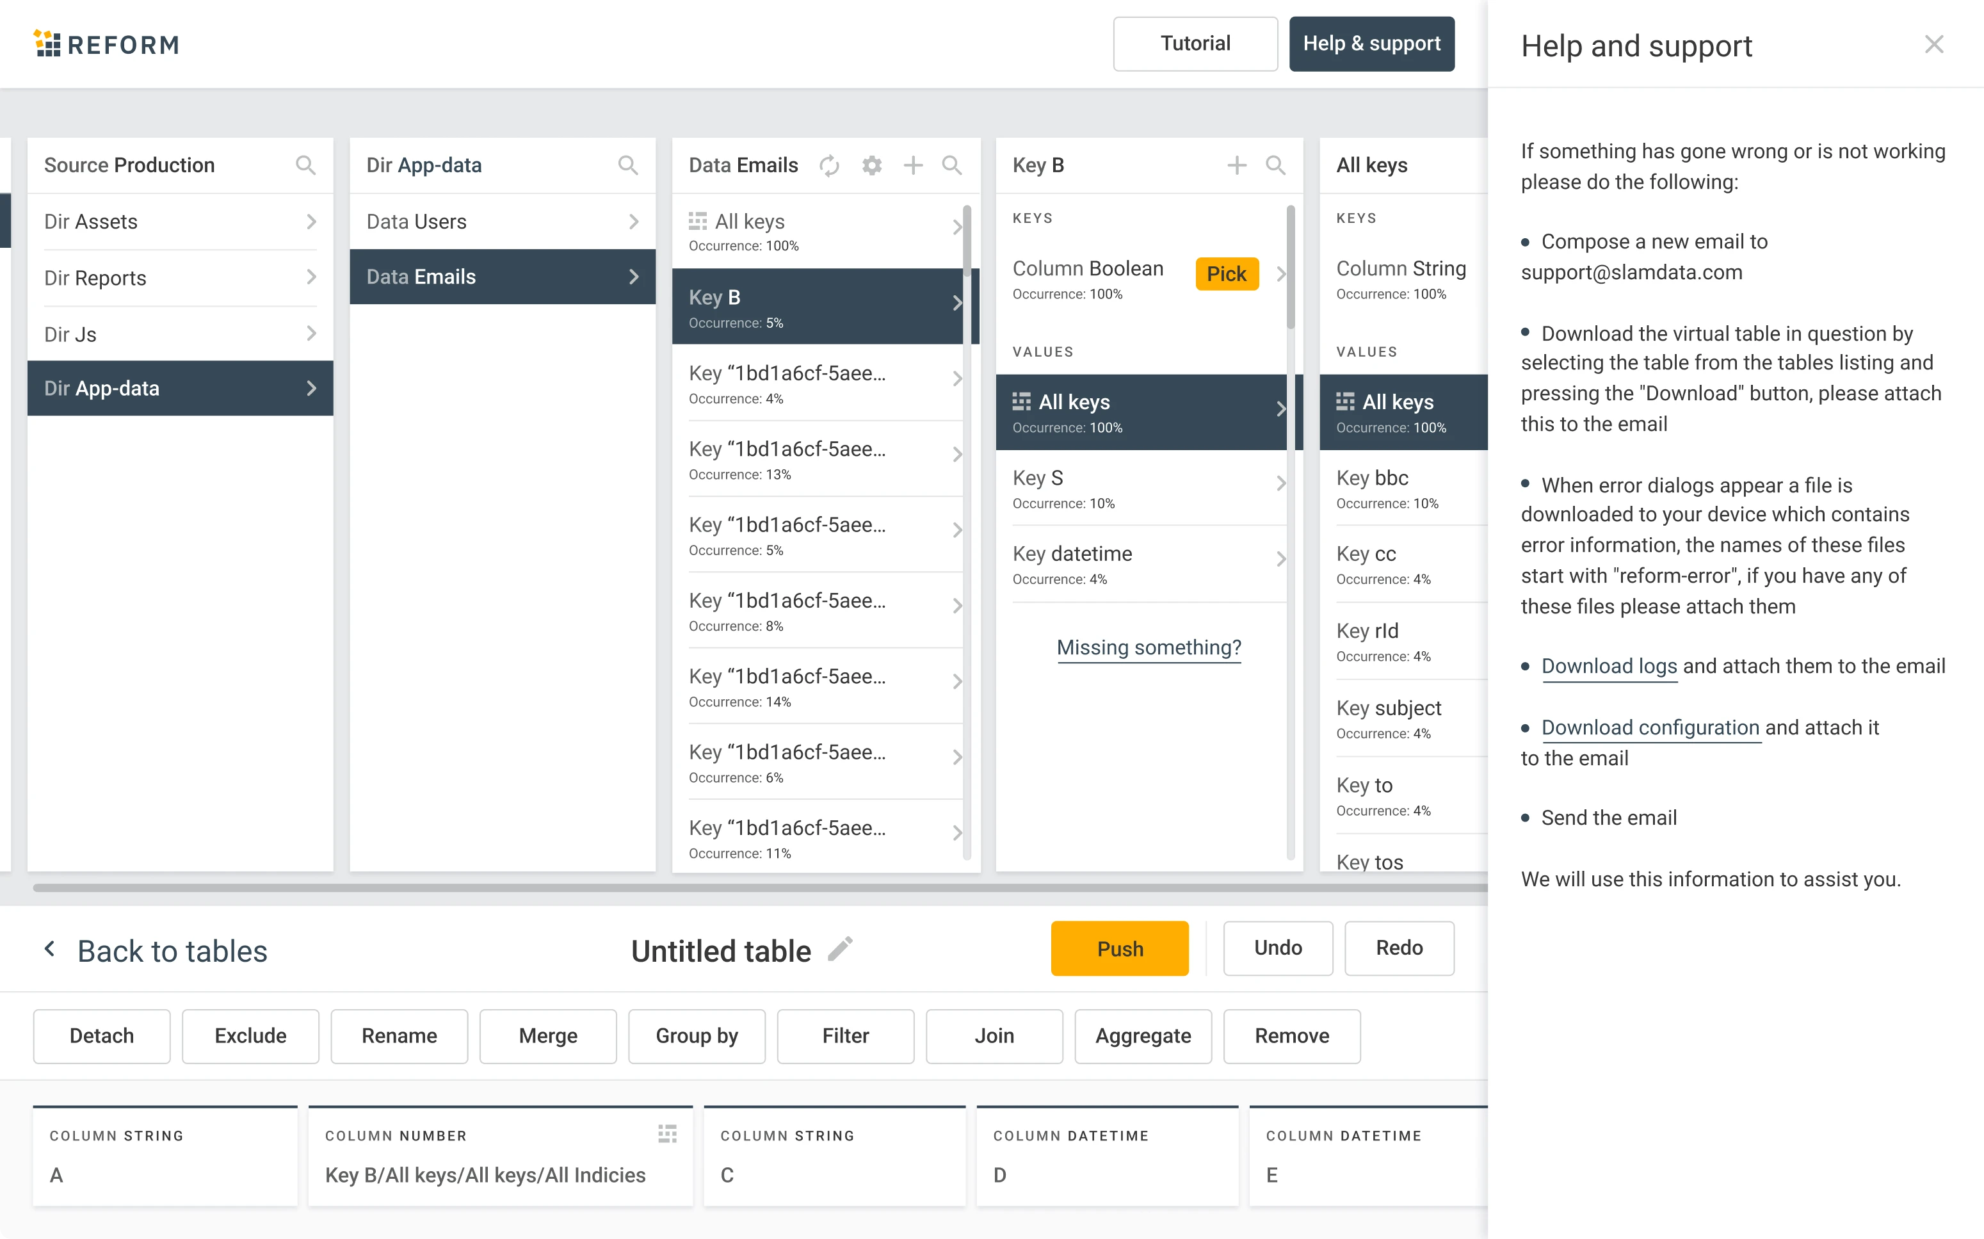This screenshot has width=1984, height=1239.
Task: Open search in Source Production panel
Action: coord(305,165)
